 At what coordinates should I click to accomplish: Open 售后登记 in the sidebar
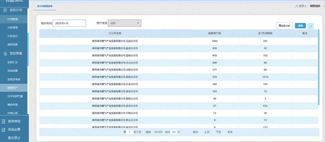[x=14, y=138]
